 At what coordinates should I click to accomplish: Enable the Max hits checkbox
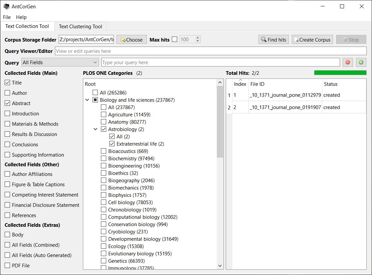(175, 40)
